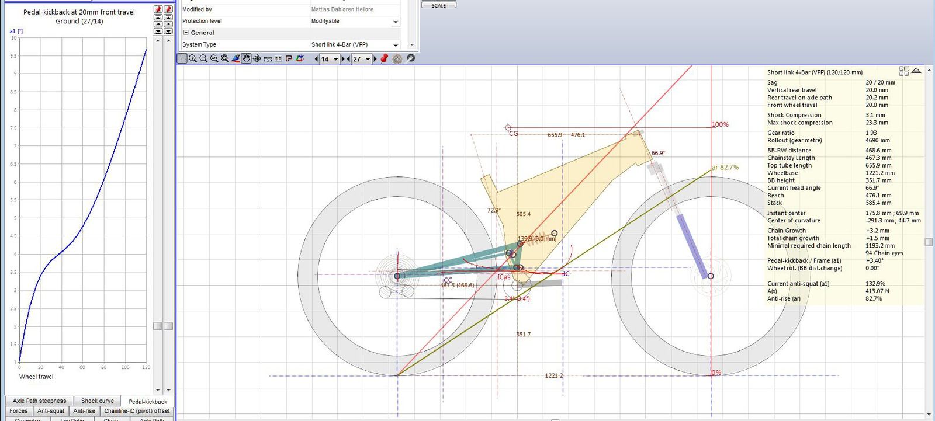The width and height of the screenshot is (935, 421).
Task: Open the System Type dropdown
Action: tap(396, 45)
